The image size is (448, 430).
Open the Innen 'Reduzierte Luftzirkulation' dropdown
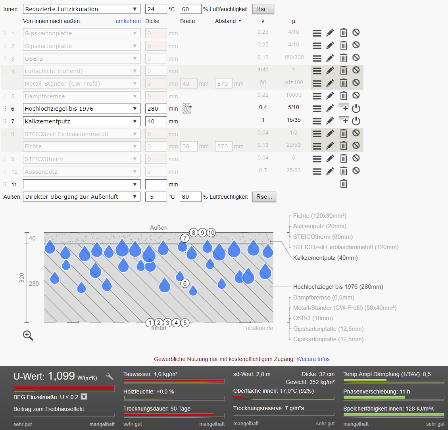(x=82, y=9)
